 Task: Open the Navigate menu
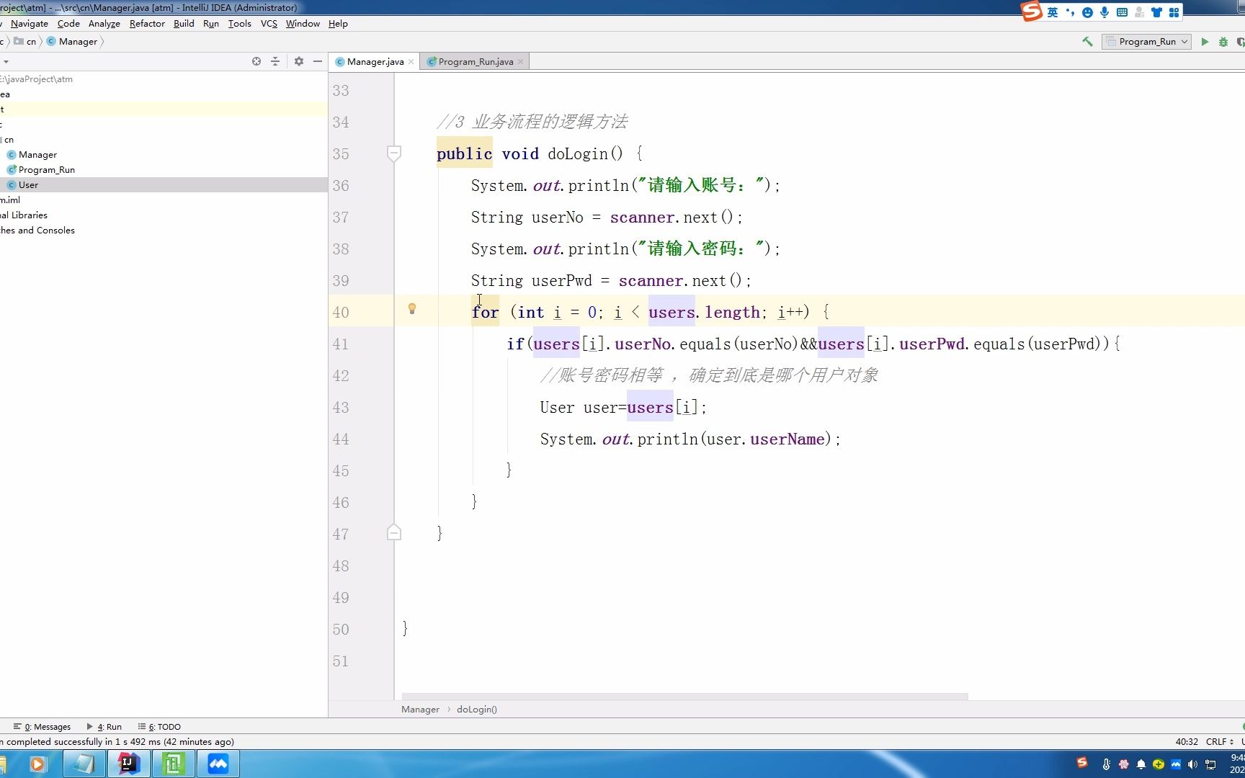30,24
